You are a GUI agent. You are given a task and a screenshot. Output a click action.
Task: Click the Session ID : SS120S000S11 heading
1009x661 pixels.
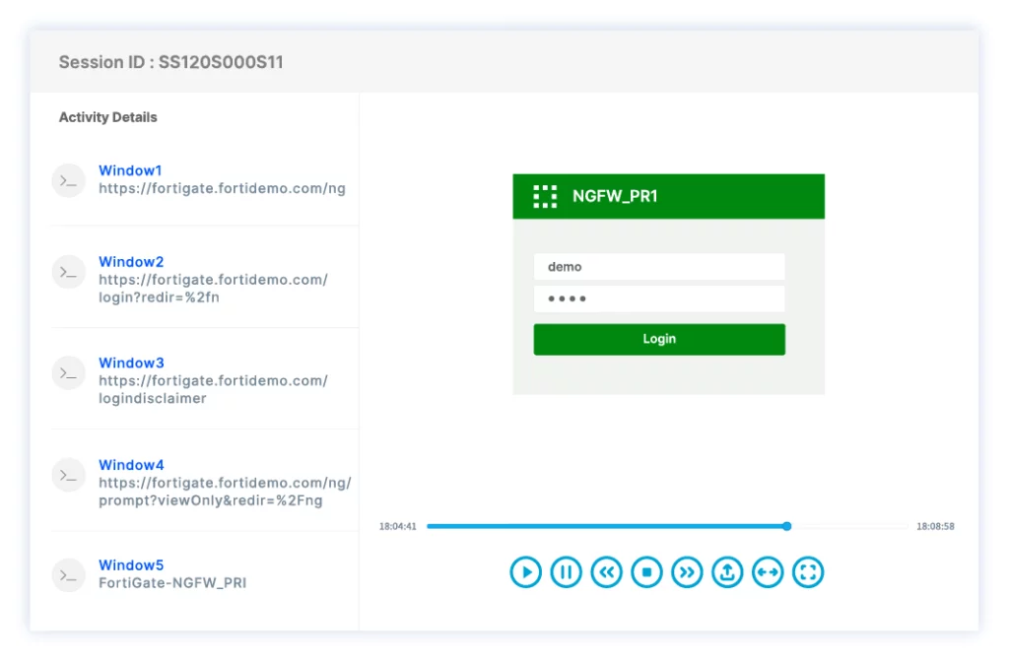pyautogui.click(x=171, y=62)
